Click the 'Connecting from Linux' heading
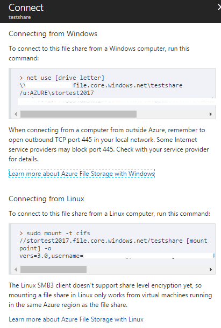The image size is (221, 328). point(46,199)
